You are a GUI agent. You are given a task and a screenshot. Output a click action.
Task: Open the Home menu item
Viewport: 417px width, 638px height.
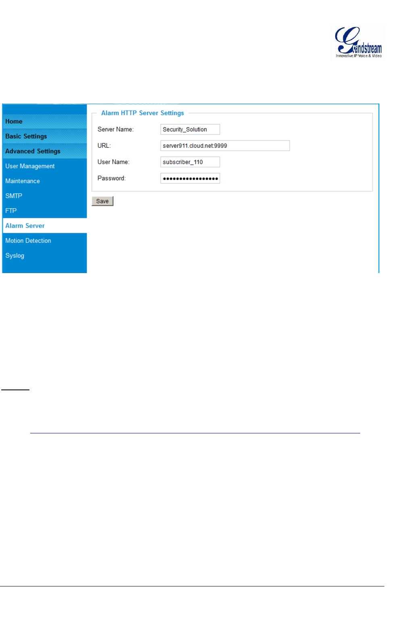coord(45,121)
